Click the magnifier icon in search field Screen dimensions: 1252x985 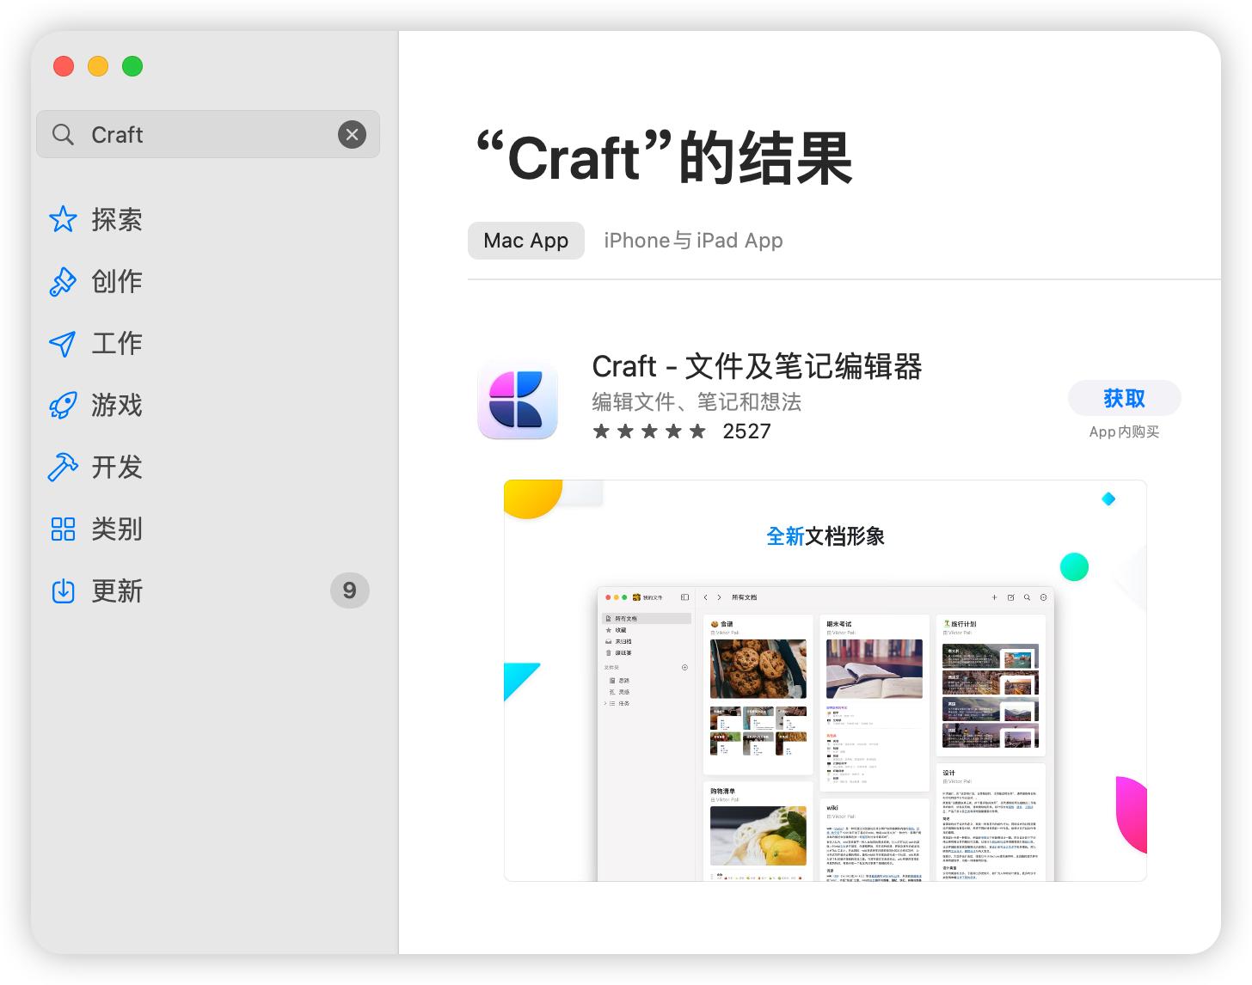pyautogui.click(x=62, y=134)
